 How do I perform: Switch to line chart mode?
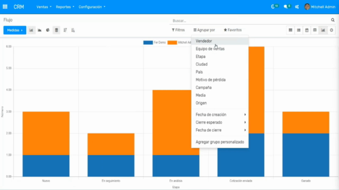40,30
